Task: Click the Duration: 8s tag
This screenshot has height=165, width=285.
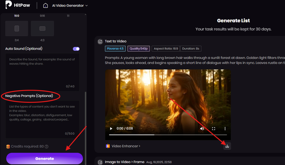Action: (191, 49)
